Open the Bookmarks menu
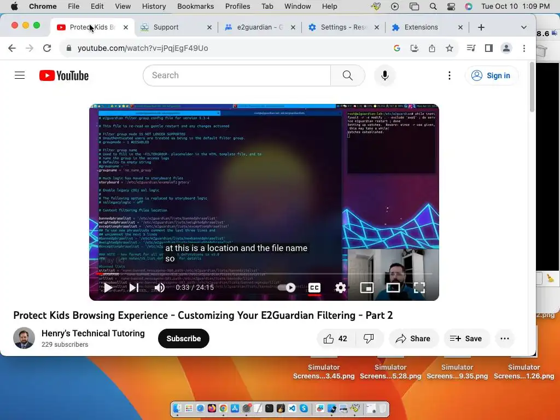560x420 pixels. click(x=195, y=7)
